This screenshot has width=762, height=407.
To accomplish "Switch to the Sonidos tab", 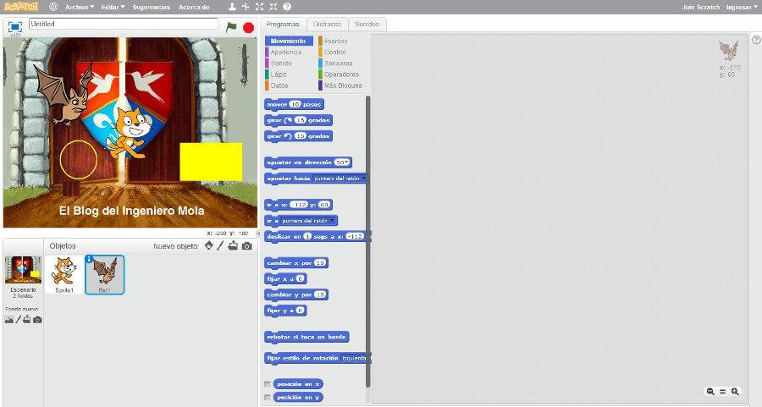I will [367, 25].
